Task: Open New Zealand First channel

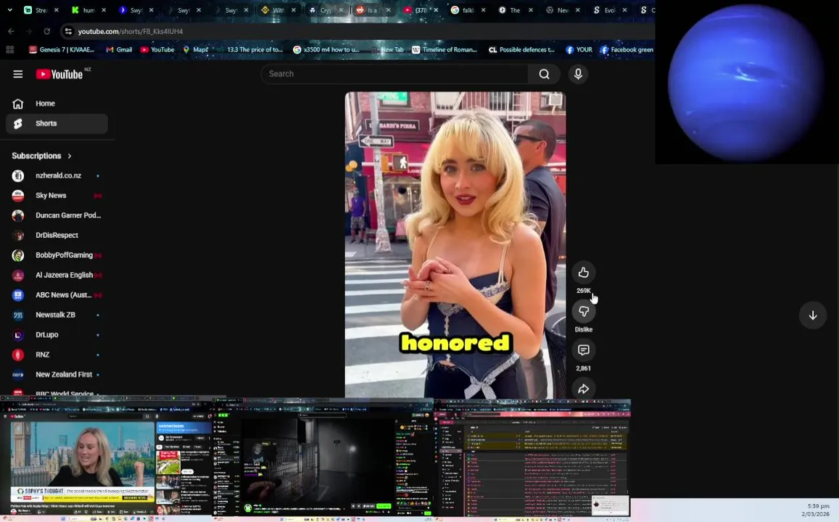Action: (57, 374)
